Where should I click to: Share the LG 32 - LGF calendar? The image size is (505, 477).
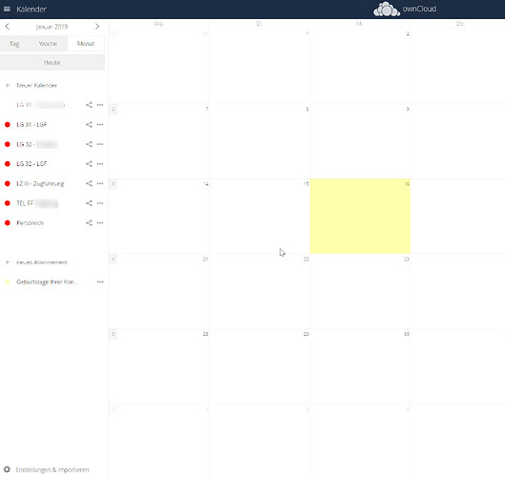point(89,164)
